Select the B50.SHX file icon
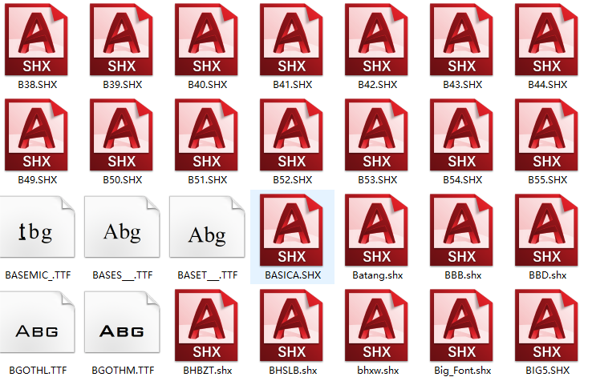This screenshot has height=381, width=592. pyautogui.click(x=121, y=134)
